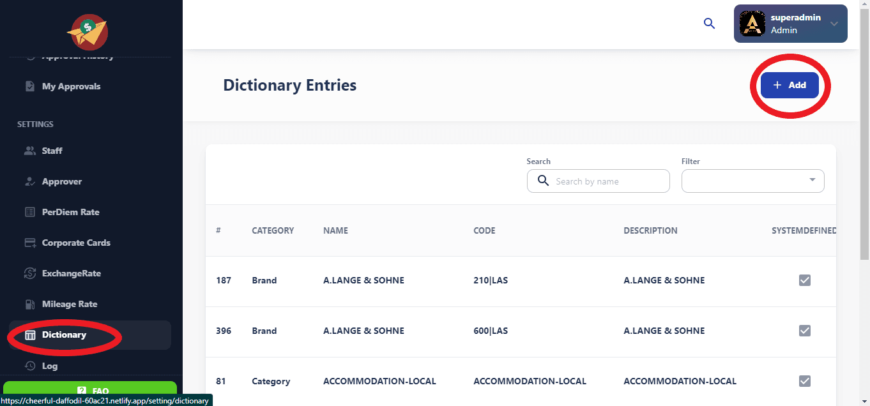Toggle system-defined checkbox for entry 396
The height and width of the screenshot is (406, 870).
804,331
